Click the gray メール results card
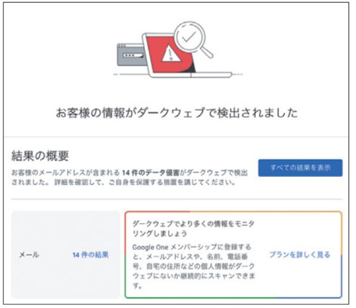356x308 pixels. pyautogui.click(x=65, y=255)
